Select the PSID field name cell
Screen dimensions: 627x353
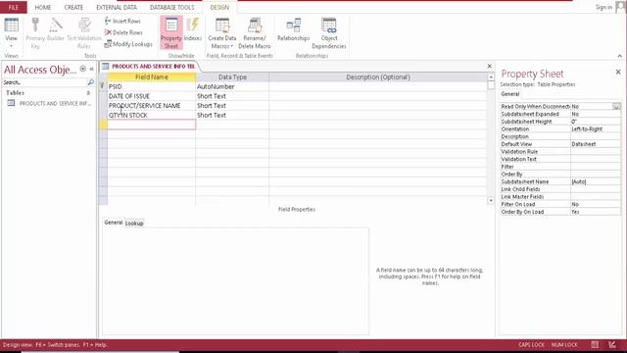click(x=152, y=86)
